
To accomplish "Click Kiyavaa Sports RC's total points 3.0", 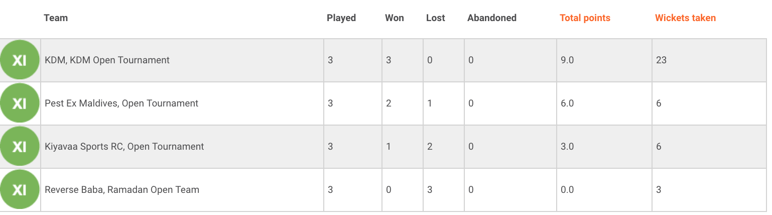I will pos(567,147).
